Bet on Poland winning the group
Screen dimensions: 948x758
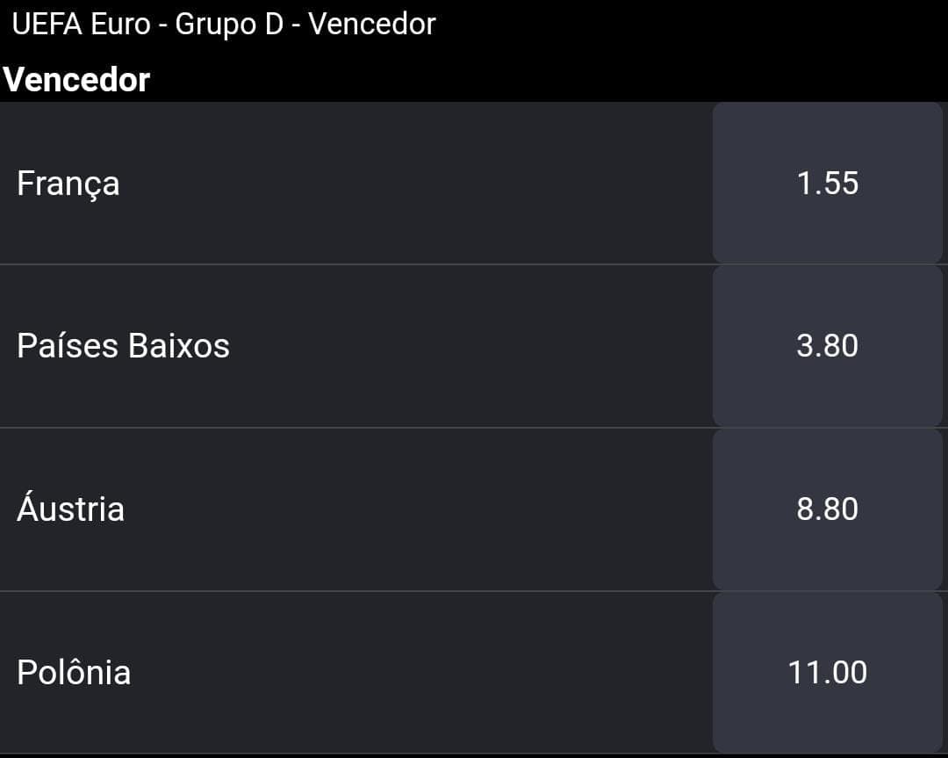[x=827, y=673]
